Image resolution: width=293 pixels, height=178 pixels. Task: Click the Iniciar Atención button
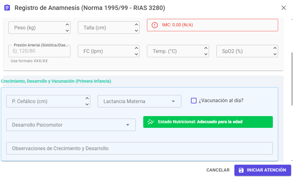tap(263, 170)
